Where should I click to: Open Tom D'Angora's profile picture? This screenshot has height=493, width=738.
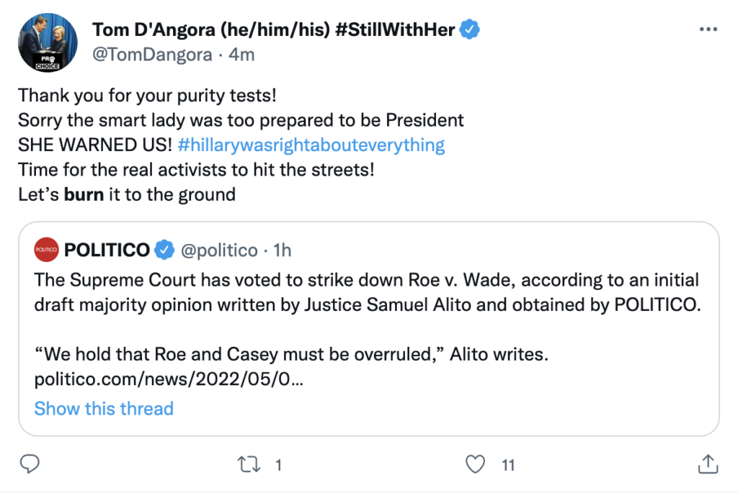[48, 42]
